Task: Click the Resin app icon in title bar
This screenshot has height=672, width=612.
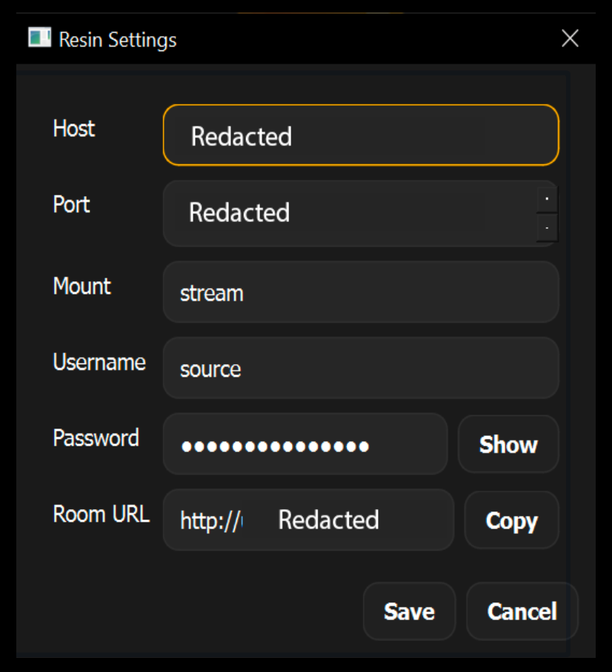Action: 39,38
